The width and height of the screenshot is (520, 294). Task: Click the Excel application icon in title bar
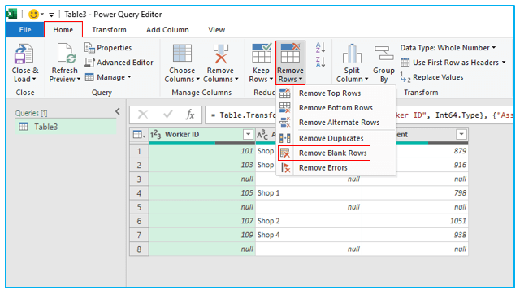11,15
